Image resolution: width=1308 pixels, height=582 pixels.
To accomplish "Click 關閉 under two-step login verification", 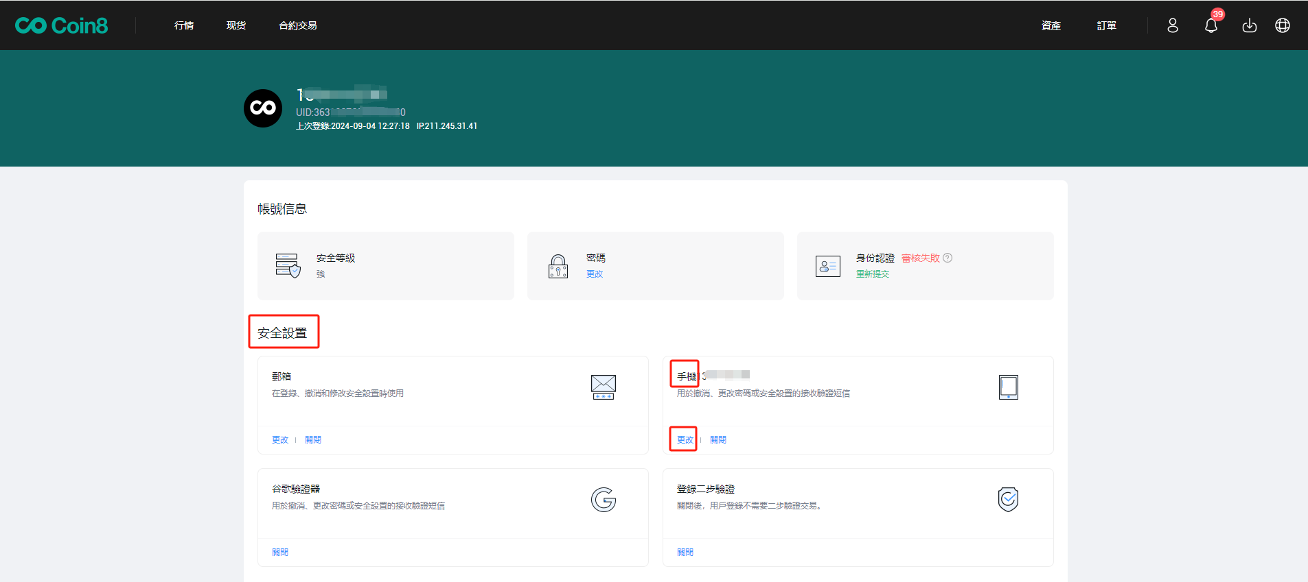I will click(685, 552).
